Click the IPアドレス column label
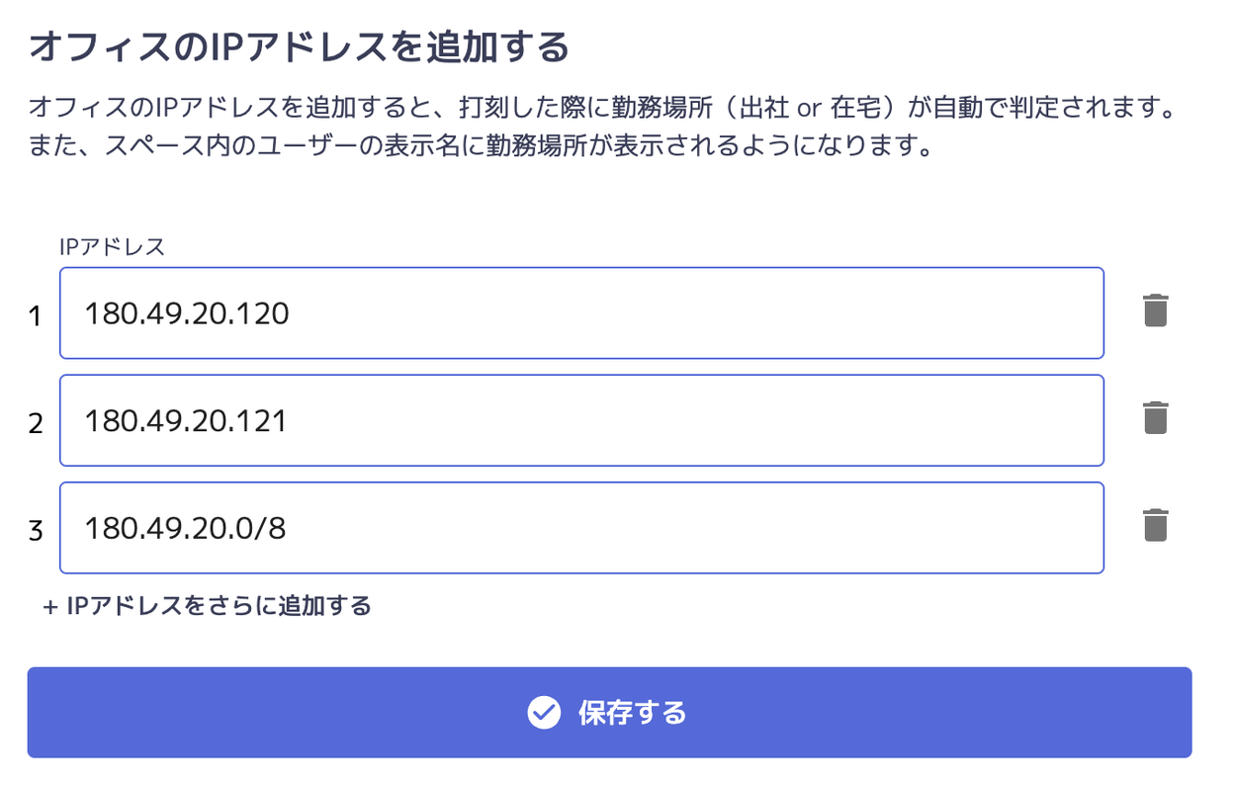 (x=112, y=247)
